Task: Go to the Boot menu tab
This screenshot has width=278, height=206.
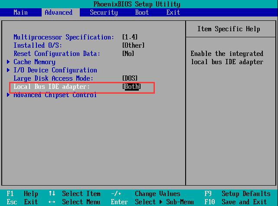Action: (142, 13)
